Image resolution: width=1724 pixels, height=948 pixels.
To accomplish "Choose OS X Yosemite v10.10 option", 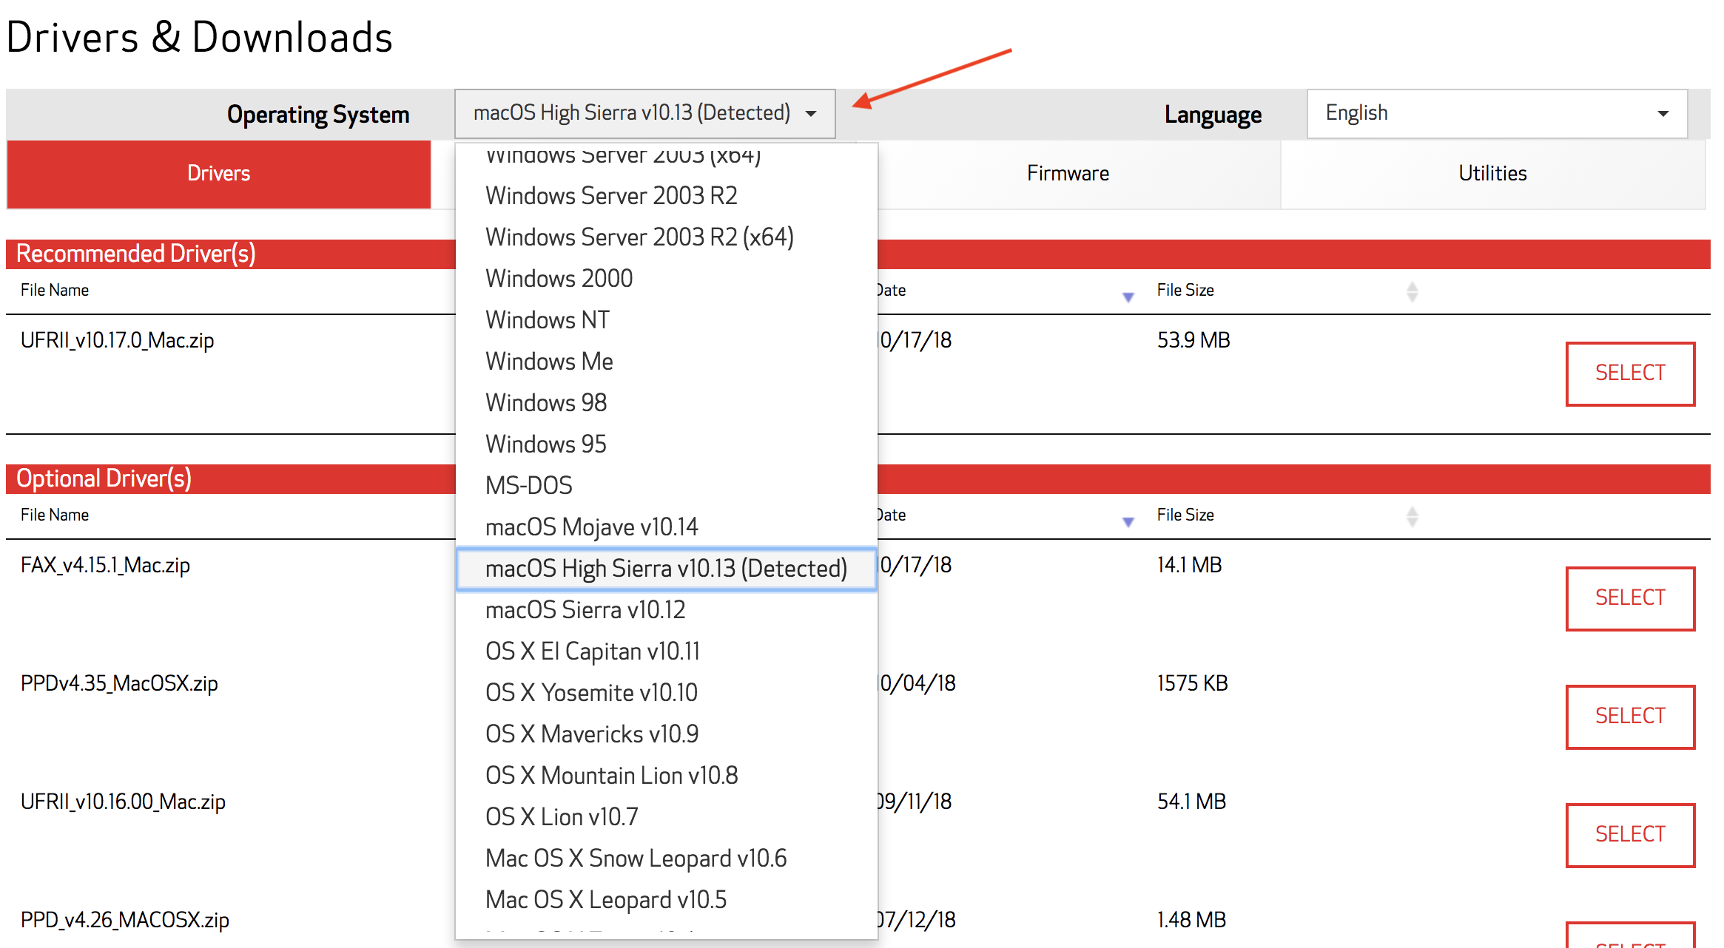I will (x=666, y=693).
